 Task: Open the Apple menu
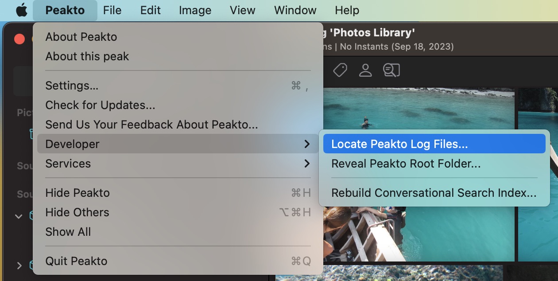21,10
